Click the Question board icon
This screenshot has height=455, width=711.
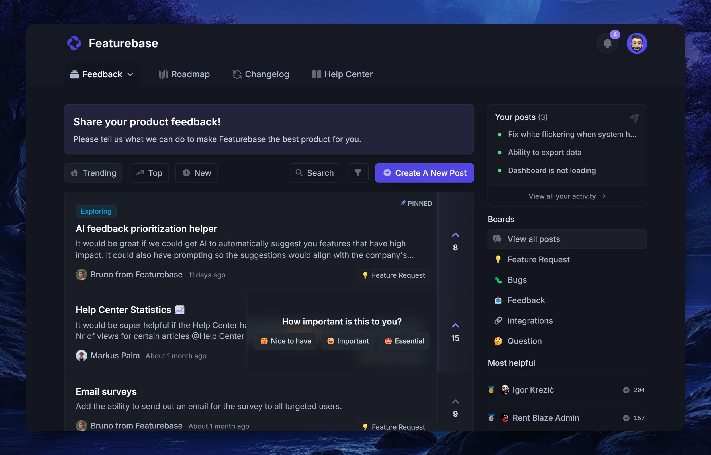coord(498,341)
